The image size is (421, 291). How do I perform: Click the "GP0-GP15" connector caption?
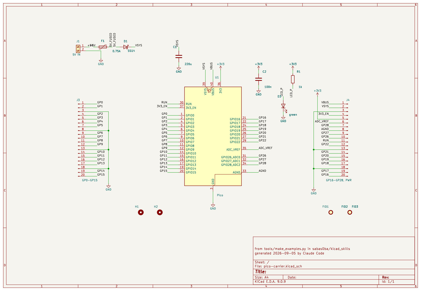point(90,180)
